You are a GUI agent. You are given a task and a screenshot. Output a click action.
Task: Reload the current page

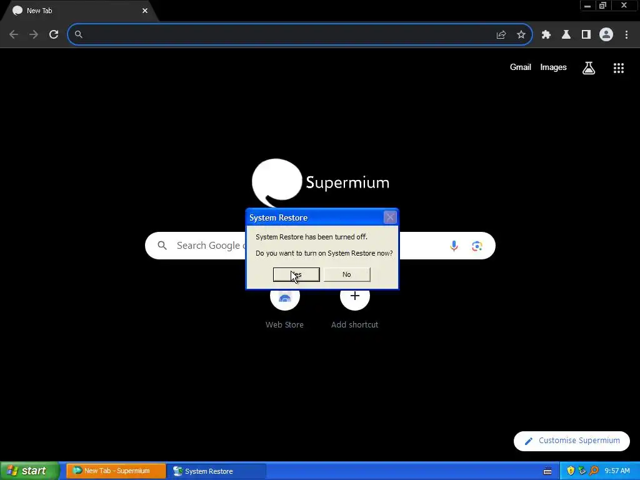click(54, 35)
